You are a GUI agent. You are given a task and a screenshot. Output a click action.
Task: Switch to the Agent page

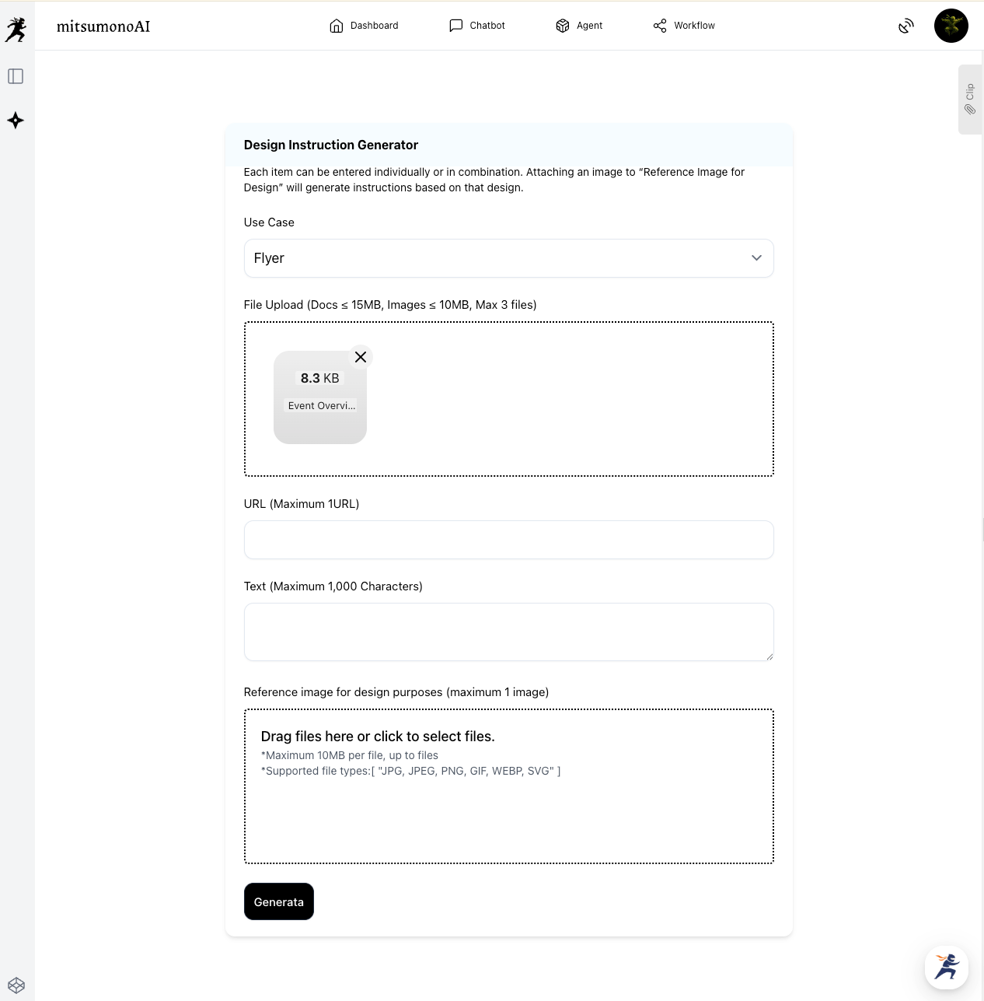click(579, 26)
